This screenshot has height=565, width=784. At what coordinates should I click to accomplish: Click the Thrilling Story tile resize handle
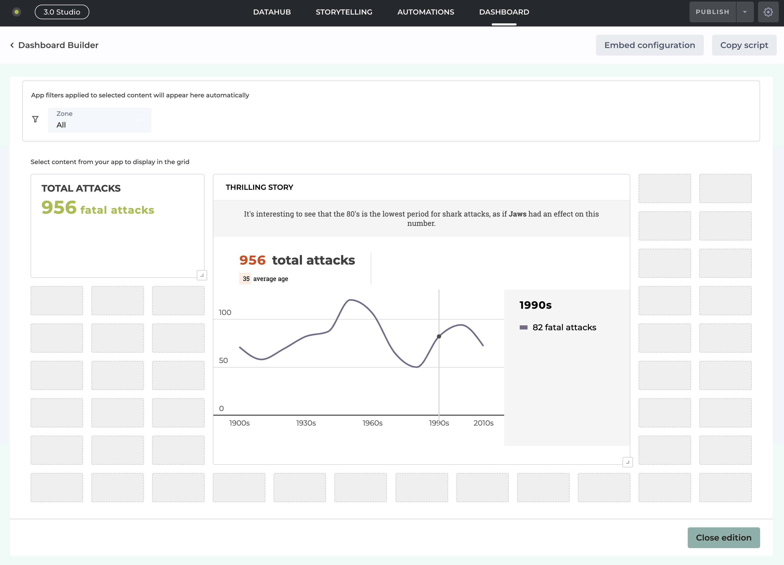[x=627, y=462]
